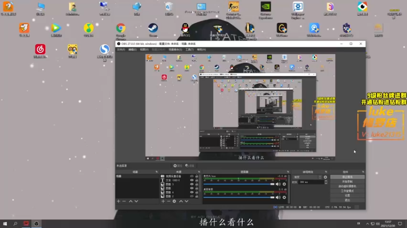Toggle visibility of the 视频采集设备 source
The height and width of the screenshot is (228, 407).
pos(192,176)
